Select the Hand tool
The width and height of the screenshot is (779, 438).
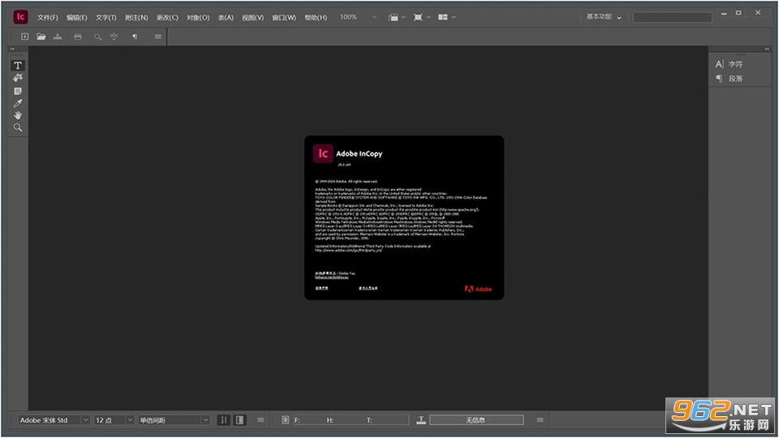pyautogui.click(x=18, y=115)
